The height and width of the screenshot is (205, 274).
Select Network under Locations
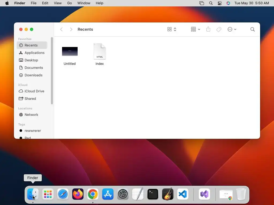click(32, 115)
